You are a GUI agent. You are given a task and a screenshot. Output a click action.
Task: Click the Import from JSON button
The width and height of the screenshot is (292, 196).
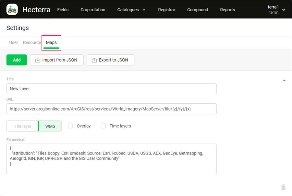pos(56,60)
